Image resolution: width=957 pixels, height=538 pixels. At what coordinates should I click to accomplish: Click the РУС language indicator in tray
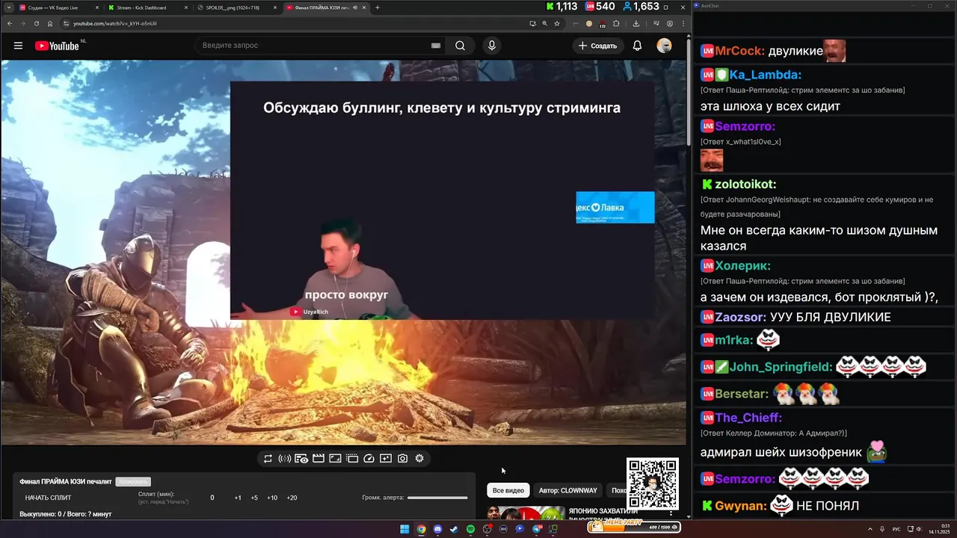pos(896,529)
